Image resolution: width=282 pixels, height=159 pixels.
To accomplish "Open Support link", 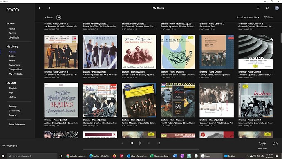I will (13, 115).
